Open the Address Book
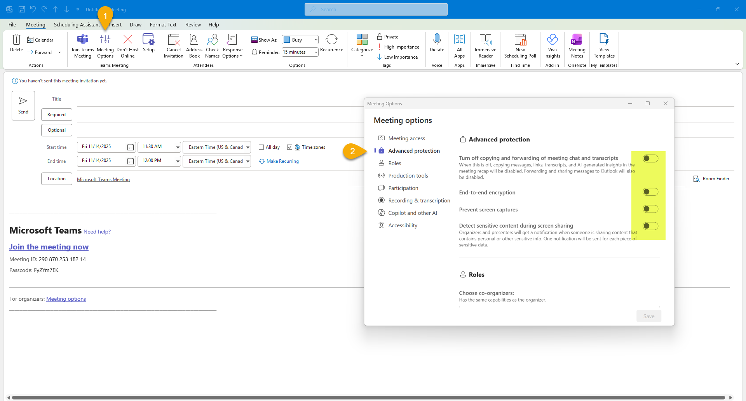Image resolution: width=746 pixels, height=401 pixels. point(194,46)
